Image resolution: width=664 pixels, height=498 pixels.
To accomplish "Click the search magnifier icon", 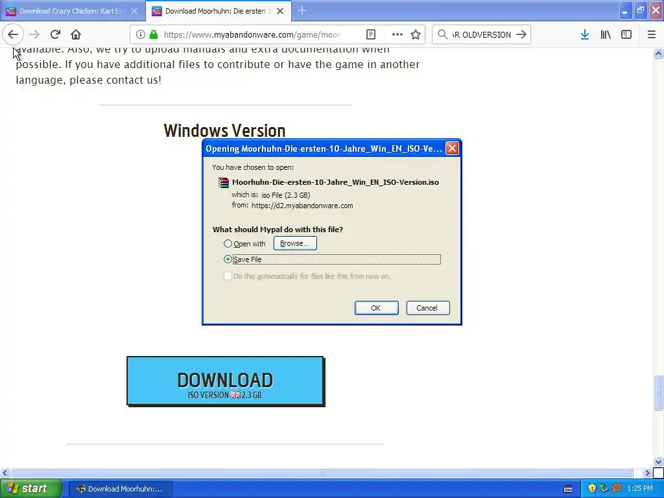I will click(442, 34).
